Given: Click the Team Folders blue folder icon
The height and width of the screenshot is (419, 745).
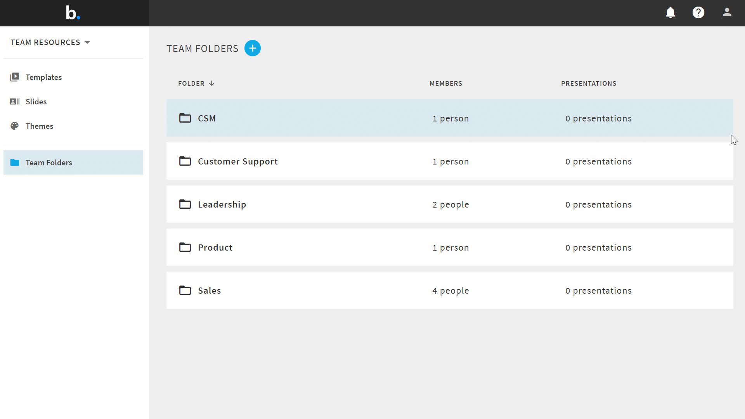Looking at the screenshot, I should coord(15,163).
